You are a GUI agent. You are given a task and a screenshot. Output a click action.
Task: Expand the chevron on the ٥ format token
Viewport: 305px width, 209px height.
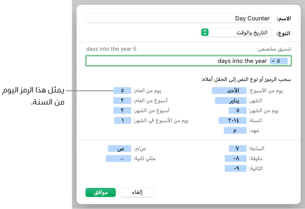pos(273,61)
